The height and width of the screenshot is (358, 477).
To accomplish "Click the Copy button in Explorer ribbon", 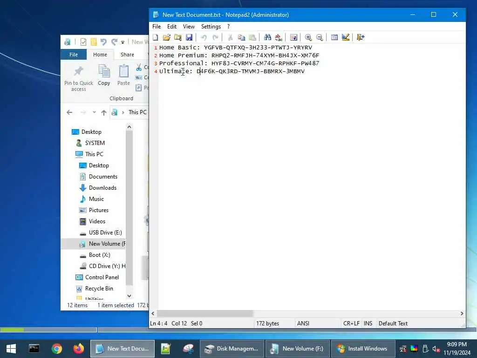I will (x=104, y=75).
